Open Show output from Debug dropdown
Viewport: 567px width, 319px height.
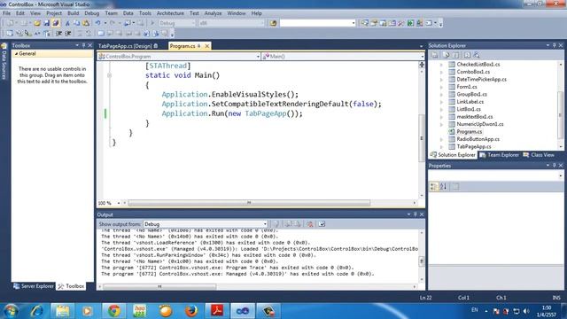point(206,224)
